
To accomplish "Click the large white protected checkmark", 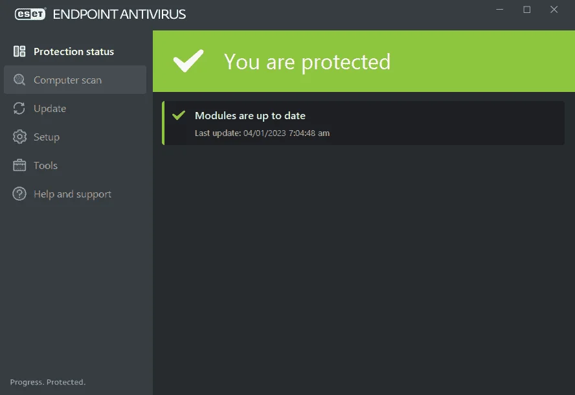I will [x=188, y=61].
